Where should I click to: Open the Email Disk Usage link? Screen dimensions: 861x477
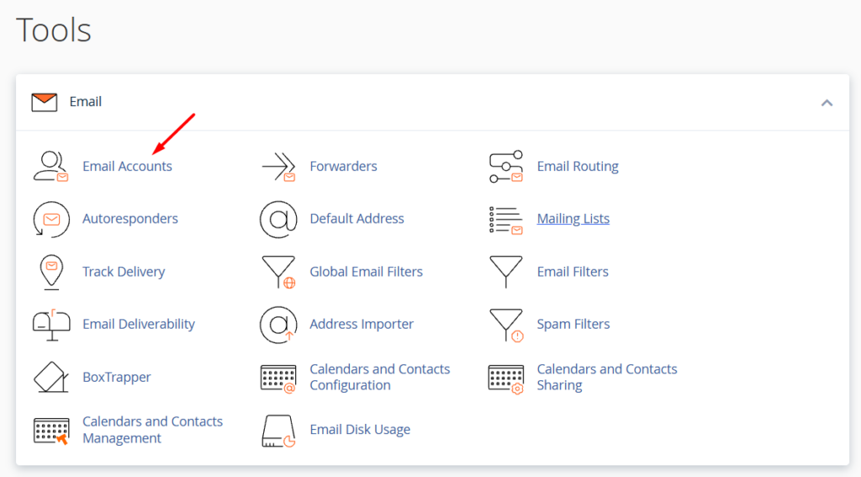(360, 429)
